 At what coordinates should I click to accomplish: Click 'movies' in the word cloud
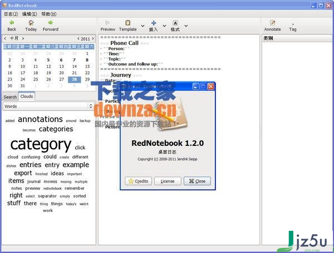51,181
